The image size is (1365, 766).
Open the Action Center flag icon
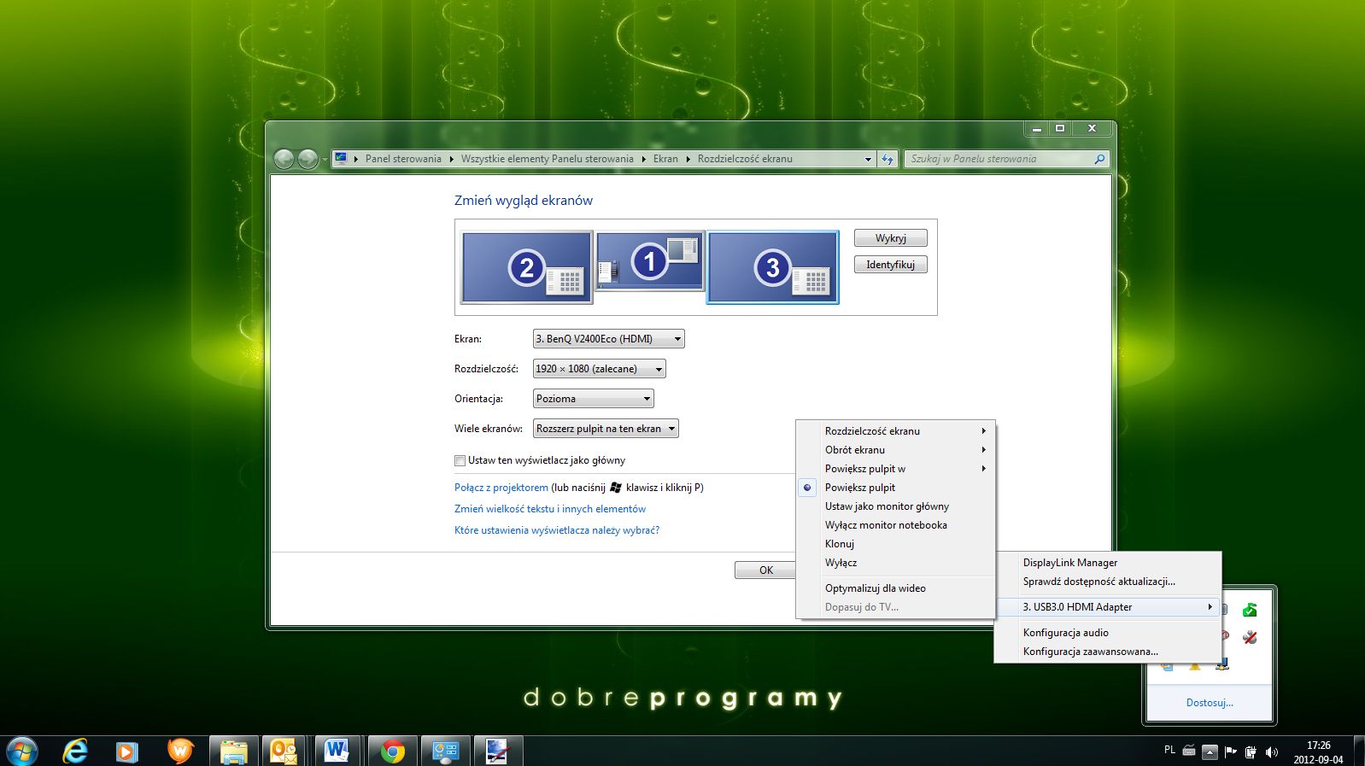(1230, 751)
